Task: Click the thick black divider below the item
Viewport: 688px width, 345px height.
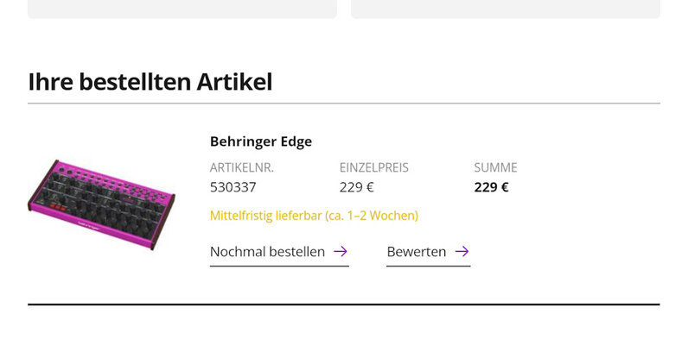Action: (344, 304)
